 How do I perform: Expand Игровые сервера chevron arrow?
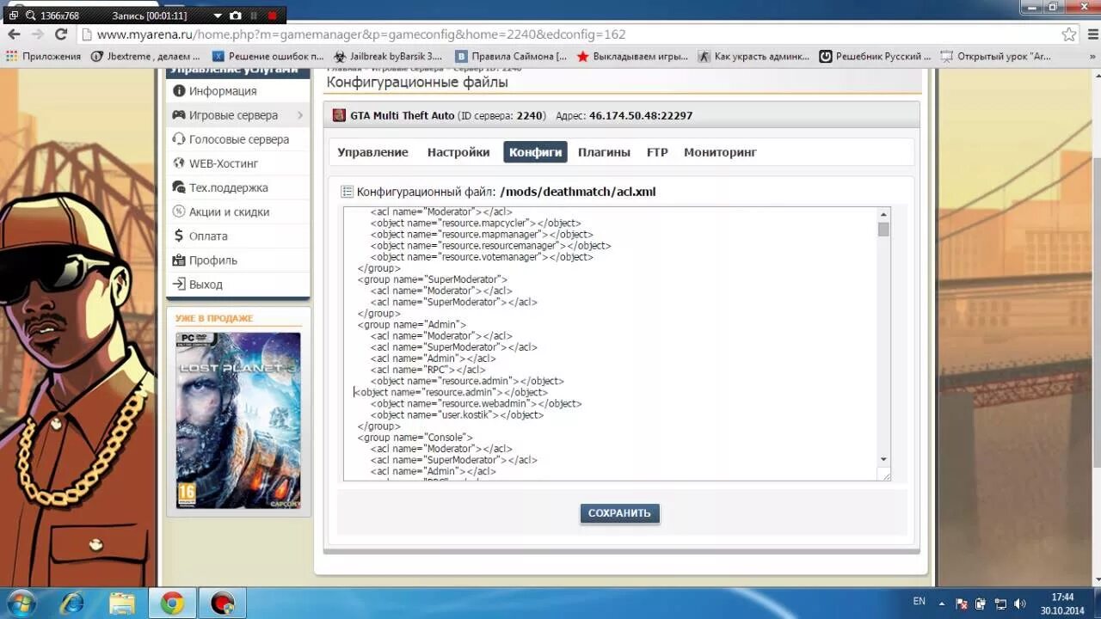(x=300, y=115)
